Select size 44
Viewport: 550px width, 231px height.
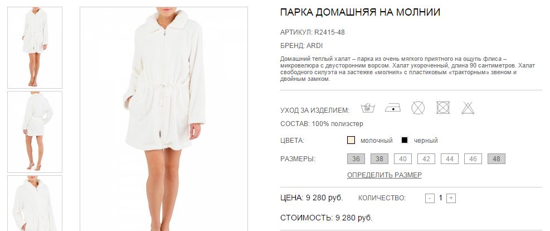[x=450, y=159]
